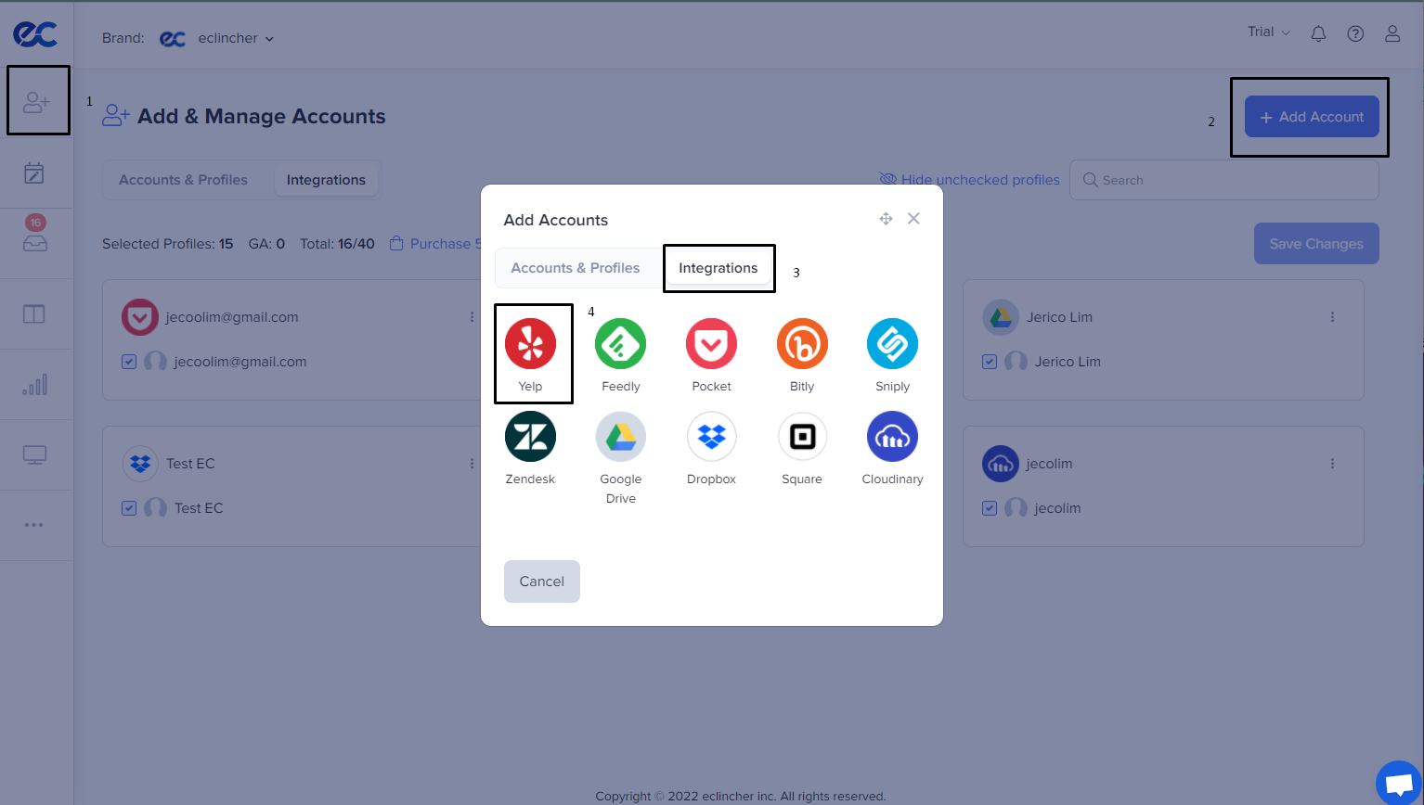The image size is (1424, 805).
Task: Click the eclincher logo in top corner
Action: (x=35, y=34)
